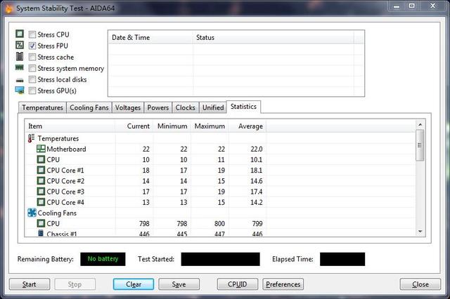This screenshot has width=450, height=299.
Task: Click the Item column header
Action: [70, 126]
